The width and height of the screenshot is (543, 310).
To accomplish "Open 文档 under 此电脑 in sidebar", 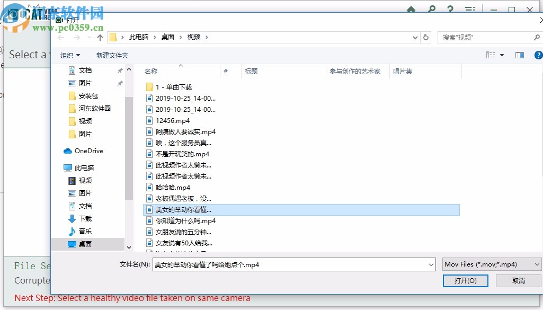I will (80, 206).
